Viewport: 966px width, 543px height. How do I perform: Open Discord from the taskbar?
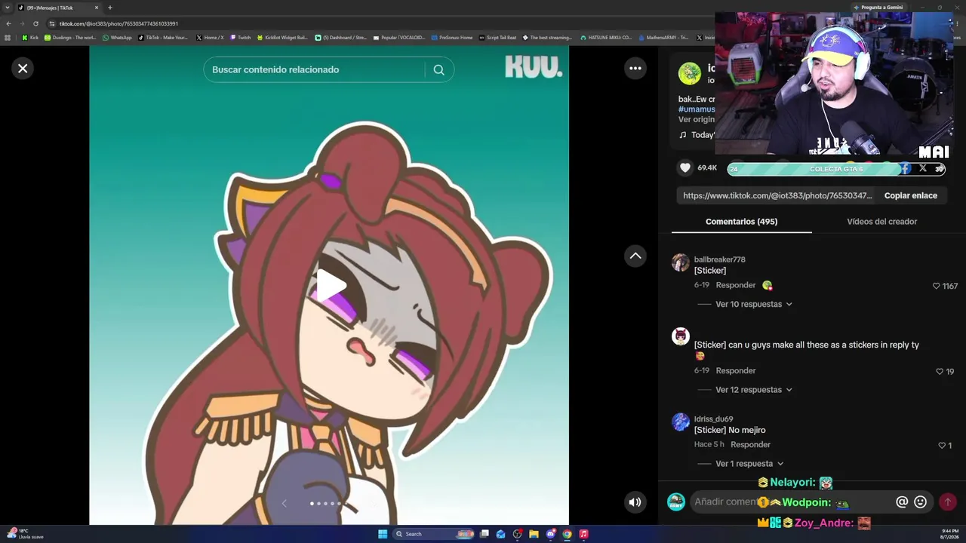click(550, 534)
